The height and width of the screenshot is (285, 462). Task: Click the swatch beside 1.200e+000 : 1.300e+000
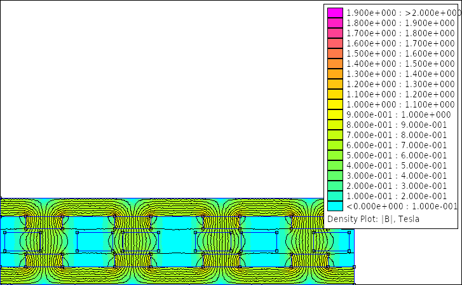point(335,84)
